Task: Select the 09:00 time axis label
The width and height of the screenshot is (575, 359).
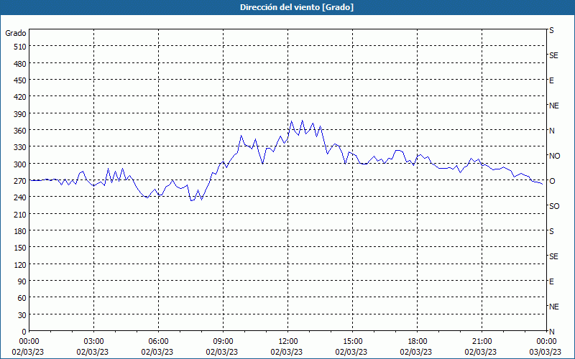Action: (223, 342)
